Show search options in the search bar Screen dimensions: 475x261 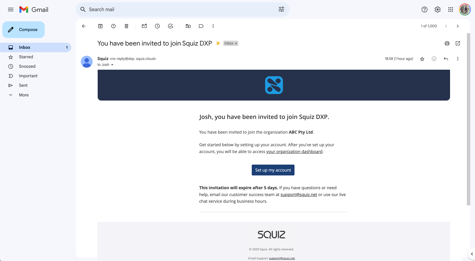click(281, 9)
